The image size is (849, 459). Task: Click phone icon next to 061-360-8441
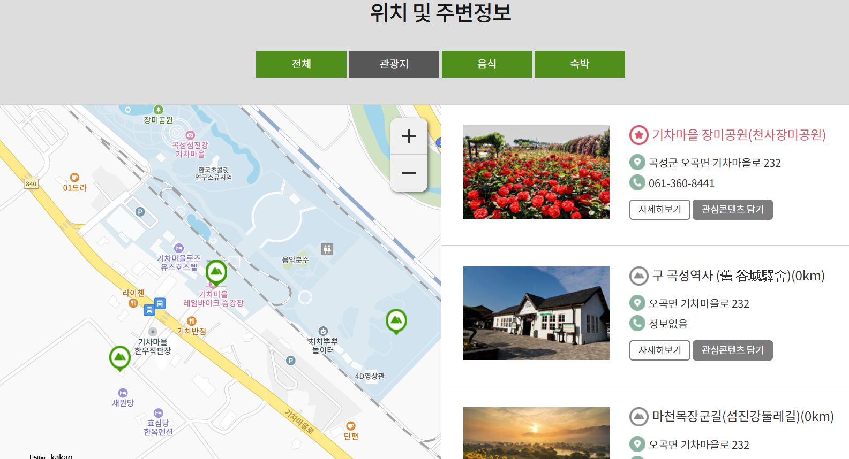(x=637, y=182)
